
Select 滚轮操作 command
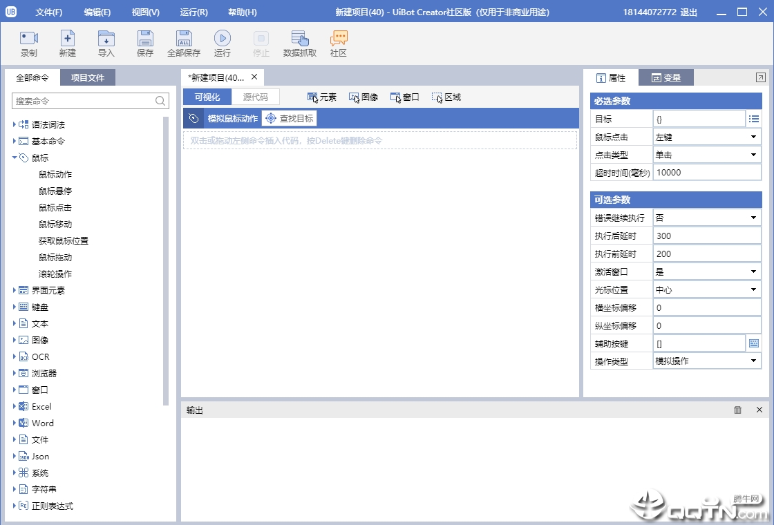pos(55,274)
